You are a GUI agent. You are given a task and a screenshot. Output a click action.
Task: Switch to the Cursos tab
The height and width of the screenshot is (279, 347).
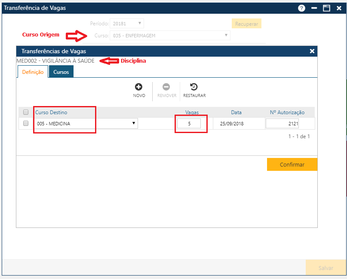click(61, 72)
